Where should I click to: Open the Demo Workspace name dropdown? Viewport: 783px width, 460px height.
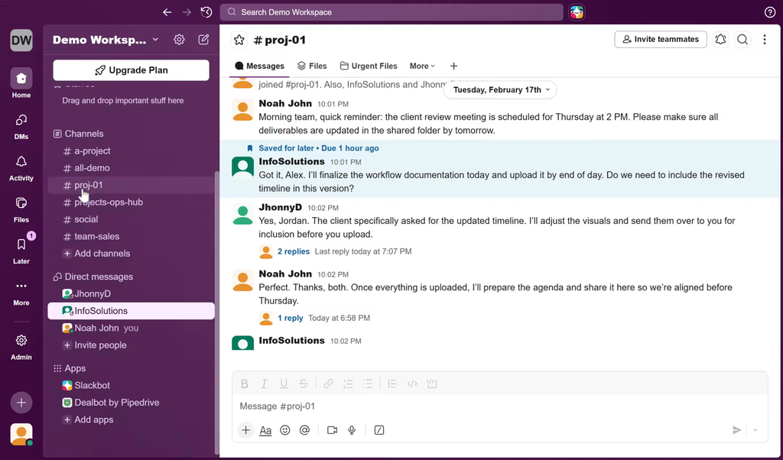click(106, 40)
